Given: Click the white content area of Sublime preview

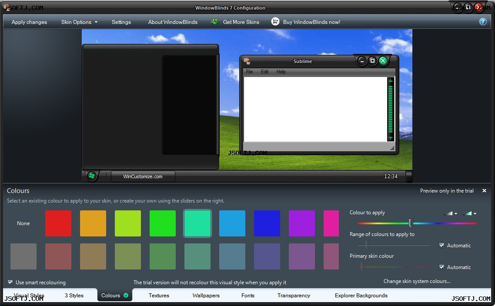Looking at the screenshot, I should (315, 109).
